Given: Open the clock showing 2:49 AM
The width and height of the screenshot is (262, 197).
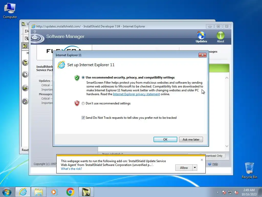Looking at the screenshot, I should [249, 192].
